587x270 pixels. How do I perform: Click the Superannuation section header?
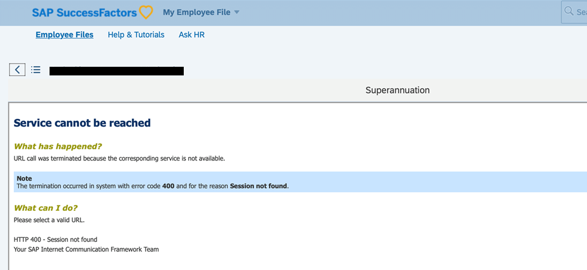pyautogui.click(x=397, y=90)
